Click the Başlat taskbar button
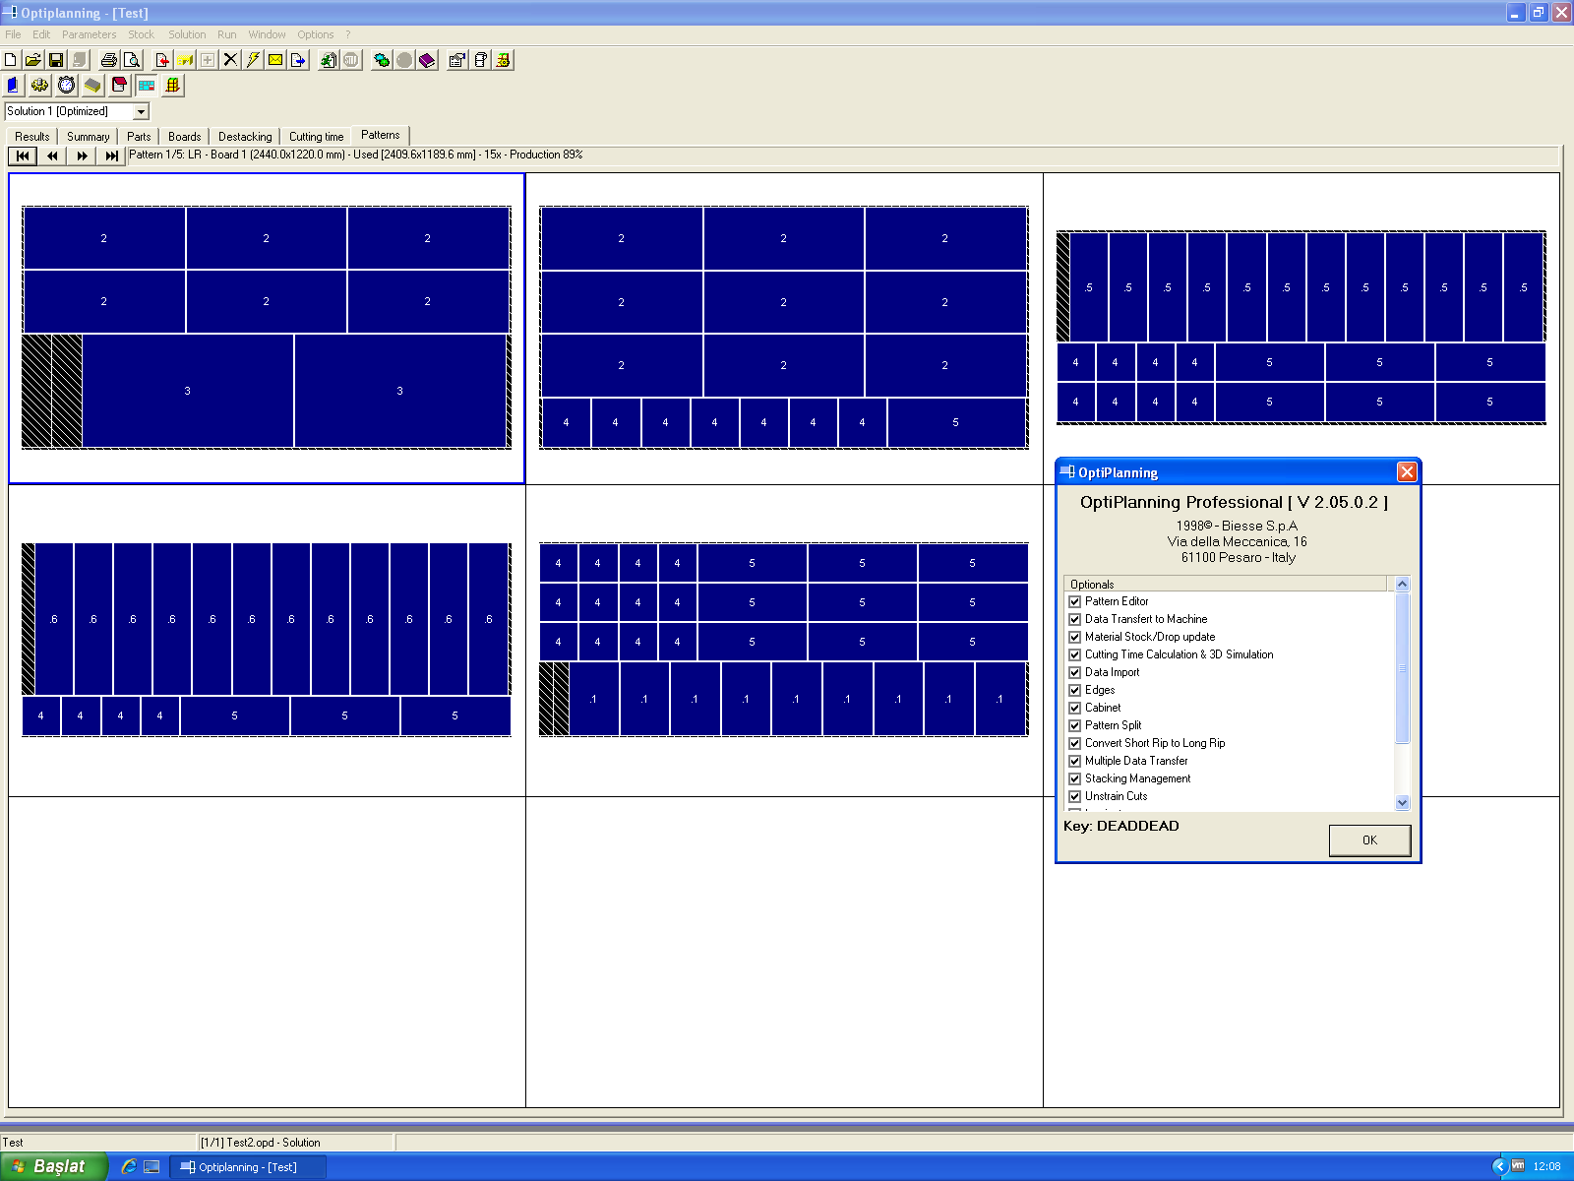Viewport: 1574px width, 1181px height. 54,1166
